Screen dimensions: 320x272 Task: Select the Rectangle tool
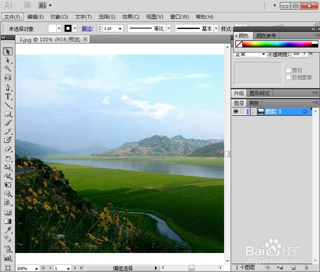tap(8, 114)
